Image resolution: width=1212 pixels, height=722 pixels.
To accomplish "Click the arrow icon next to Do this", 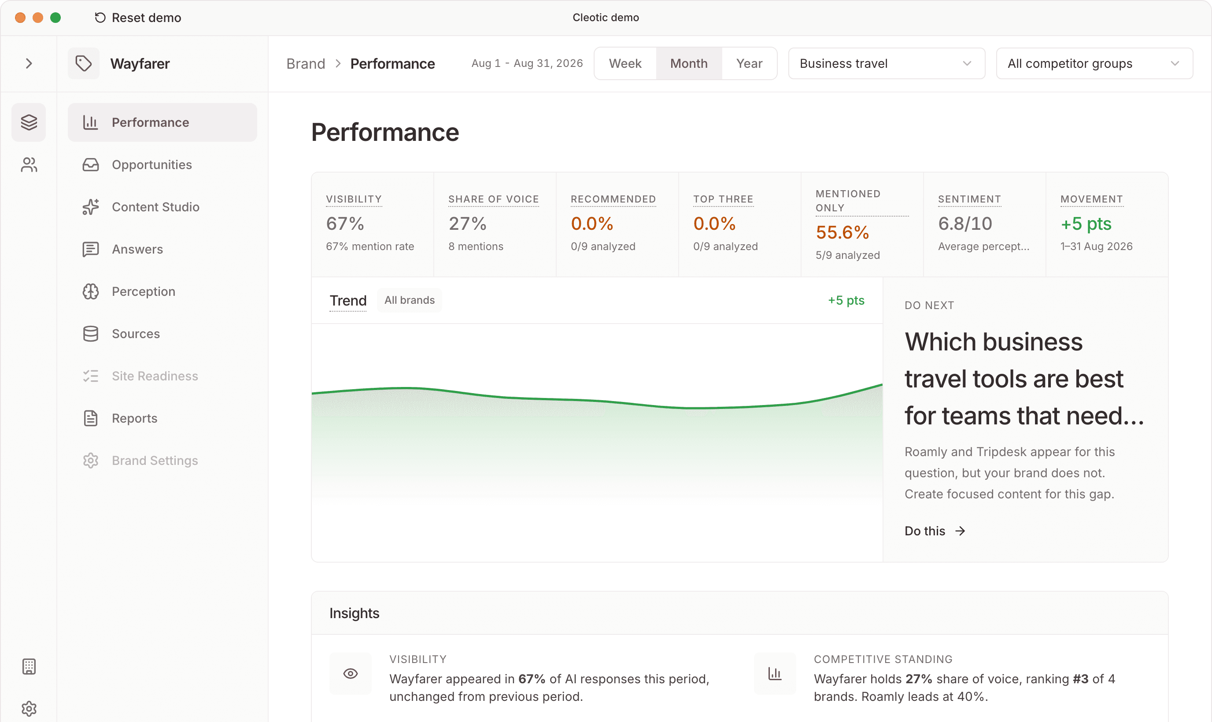I will point(960,531).
